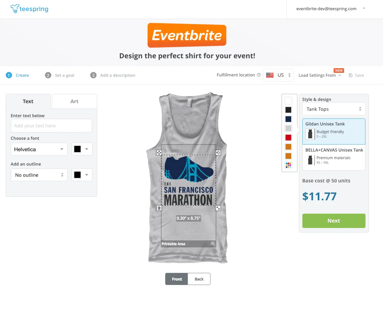Click the rotate handle on the design
Screen dimensions: 383x320
click(218, 153)
